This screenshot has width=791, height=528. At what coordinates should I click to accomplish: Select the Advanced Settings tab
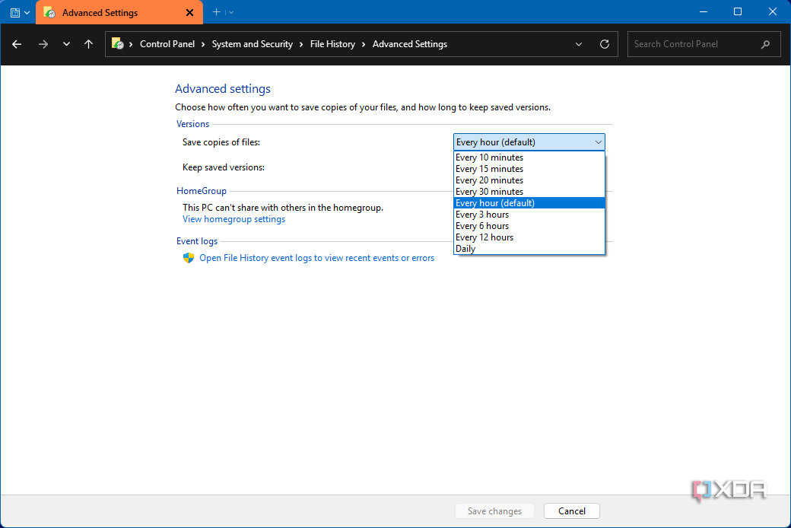pos(119,12)
